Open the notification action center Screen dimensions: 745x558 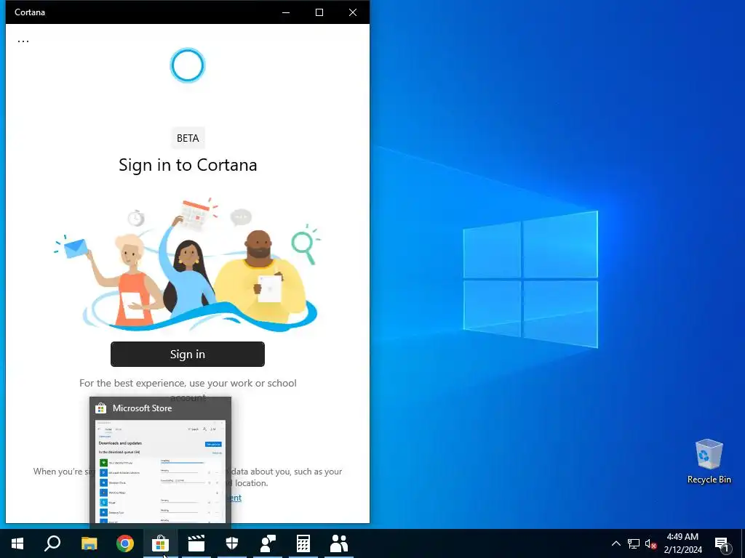coord(722,544)
